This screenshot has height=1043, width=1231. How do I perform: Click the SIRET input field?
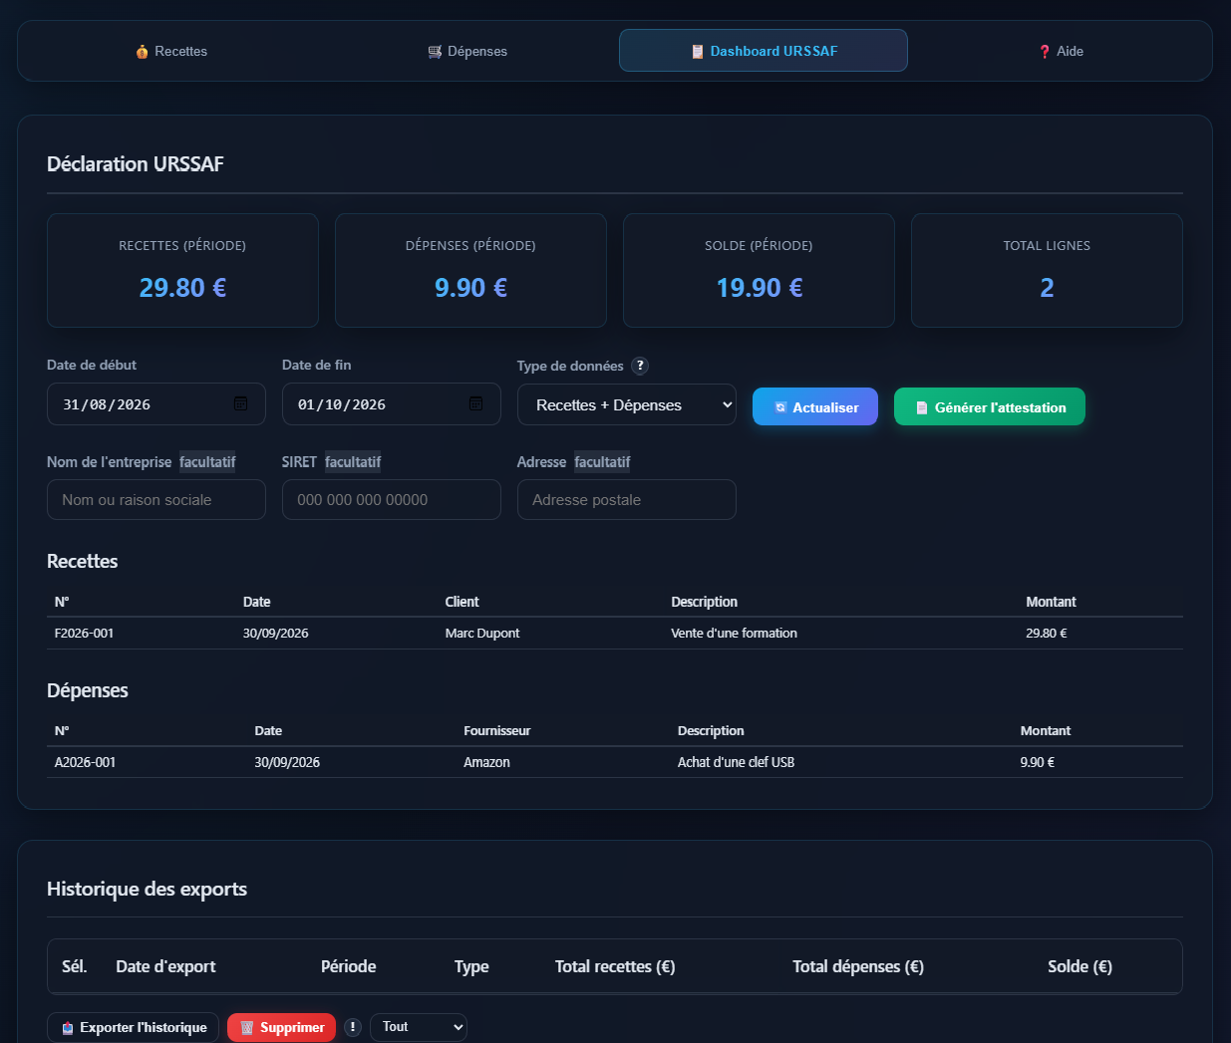pos(392,500)
